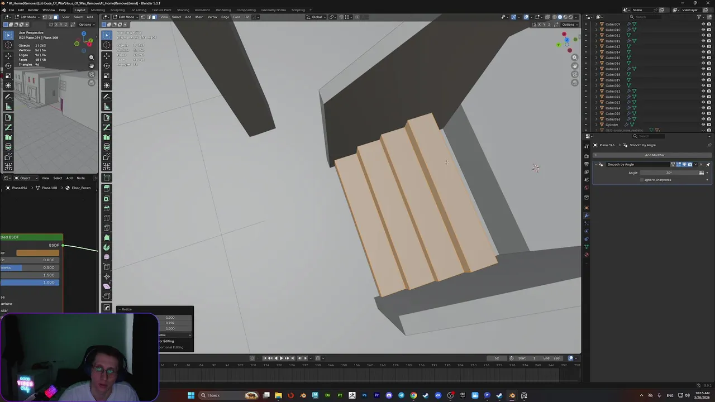Image resolution: width=715 pixels, height=402 pixels.
Task: Expand the Cylinder outliner item
Action: pyautogui.click(x=596, y=125)
